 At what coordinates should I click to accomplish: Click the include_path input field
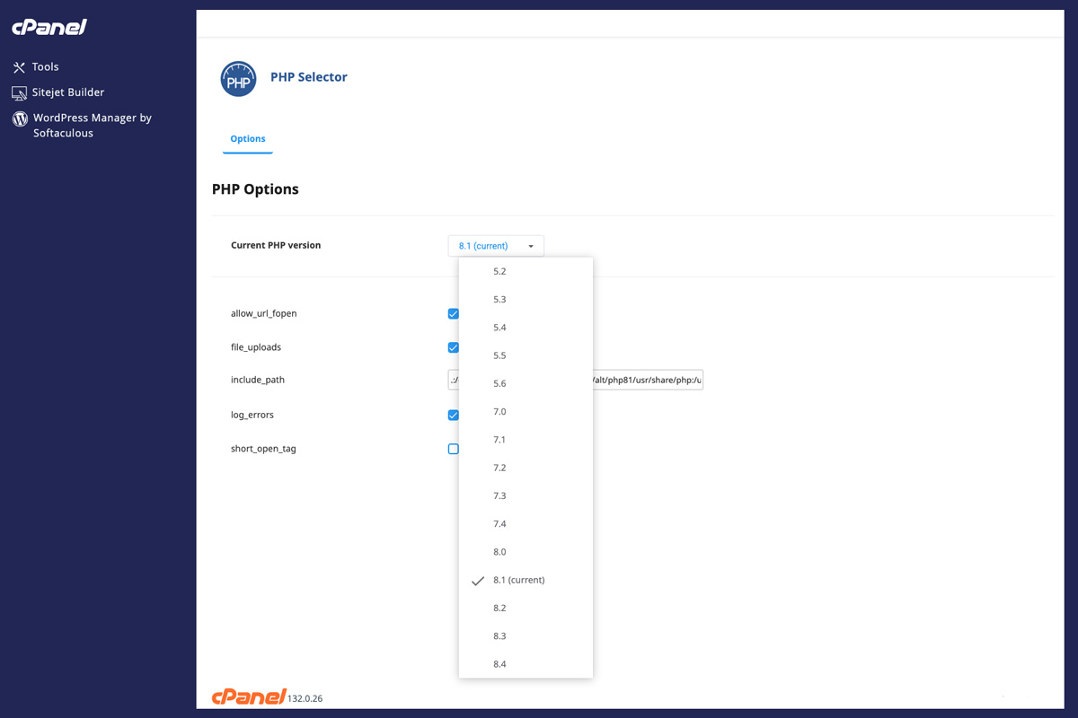click(576, 380)
